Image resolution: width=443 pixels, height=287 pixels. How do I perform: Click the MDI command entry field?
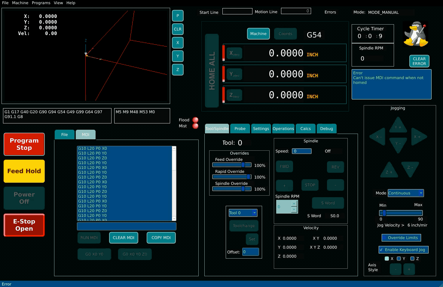point(127,226)
